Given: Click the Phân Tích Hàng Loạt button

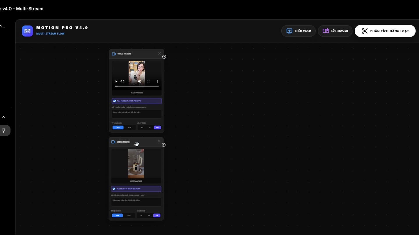Looking at the screenshot, I should [x=385, y=31].
